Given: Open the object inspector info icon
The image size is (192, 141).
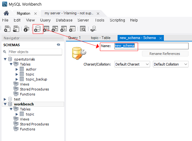Looking at the screenshot, I should 27,29.
